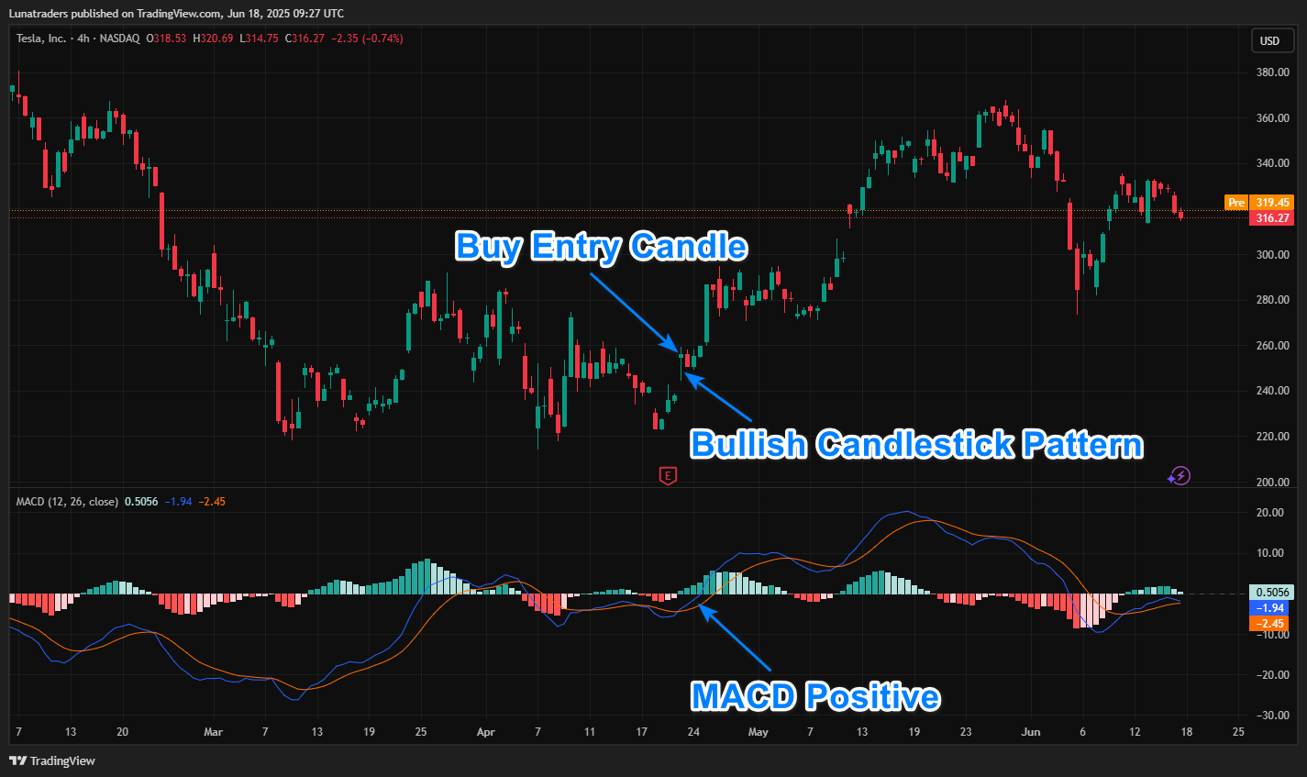1307x777 pixels.
Task: Click the O318.53 open value in legend
Action: (x=168, y=39)
